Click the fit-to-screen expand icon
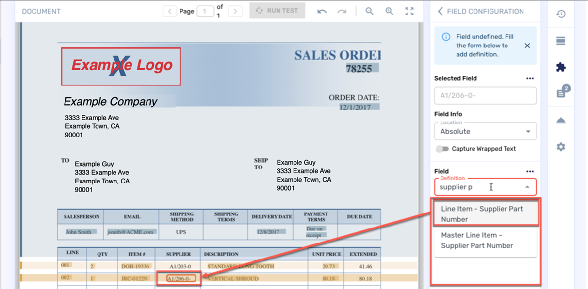The width and height of the screenshot is (588, 289). (x=409, y=11)
